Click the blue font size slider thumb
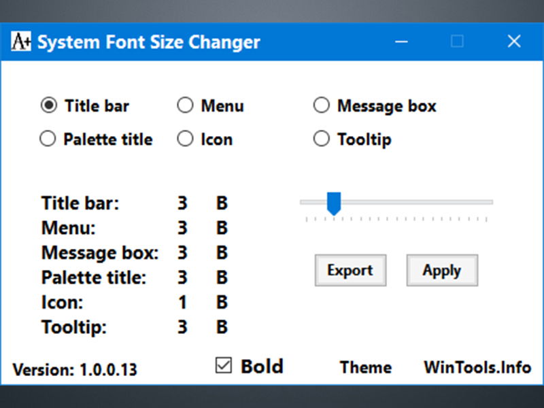The width and height of the screenshot is (544, 408). [333, 203]
